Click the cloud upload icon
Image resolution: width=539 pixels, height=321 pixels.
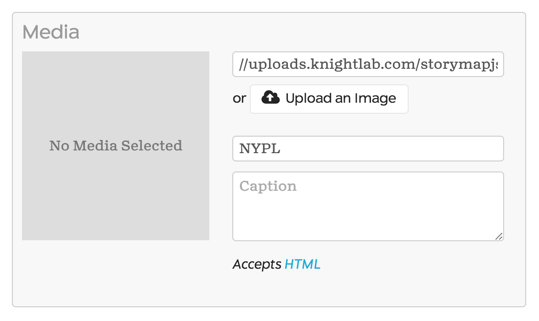(270, 98)
